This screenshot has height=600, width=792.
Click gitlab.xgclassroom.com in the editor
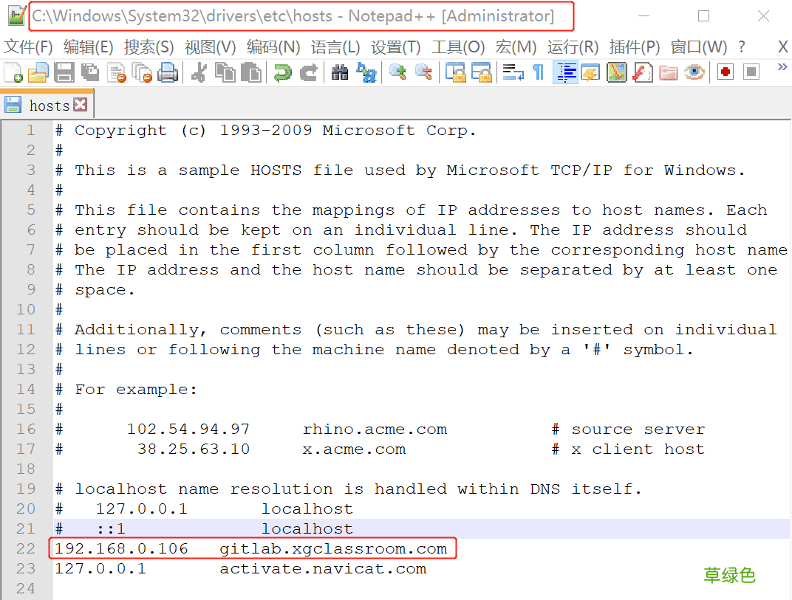point(333,548)
